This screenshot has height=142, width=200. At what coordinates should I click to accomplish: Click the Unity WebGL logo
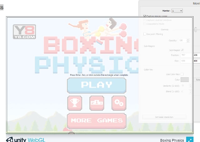click(x=26, y=140)
